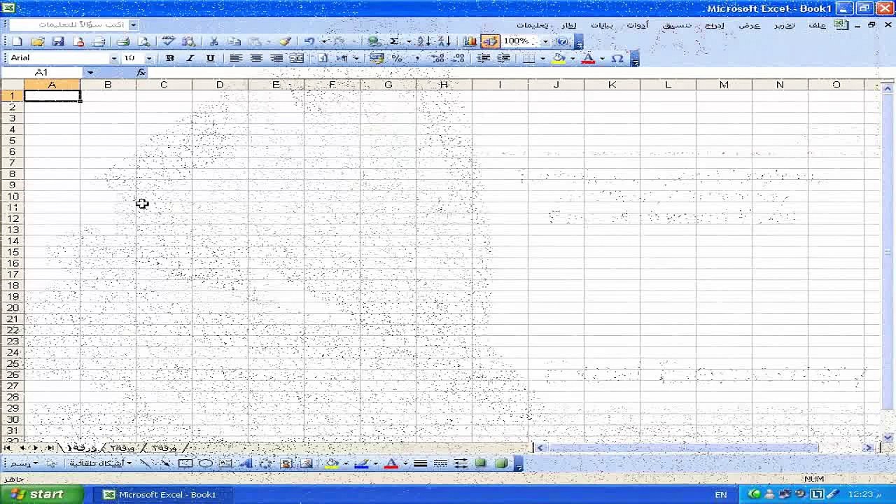Apply 3-D style from drawing toolbar
896x504 pixels.
500,463
